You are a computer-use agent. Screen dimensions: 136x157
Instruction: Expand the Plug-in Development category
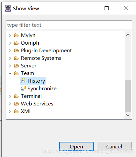[10, 51]
